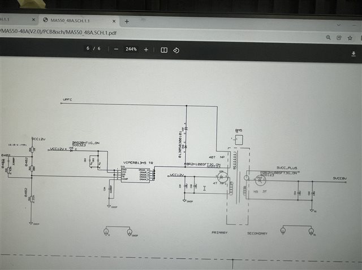Viewport: 362px width, 270px height.
Task: Click the current page number 6 field
Action: [x=88, y=48]
